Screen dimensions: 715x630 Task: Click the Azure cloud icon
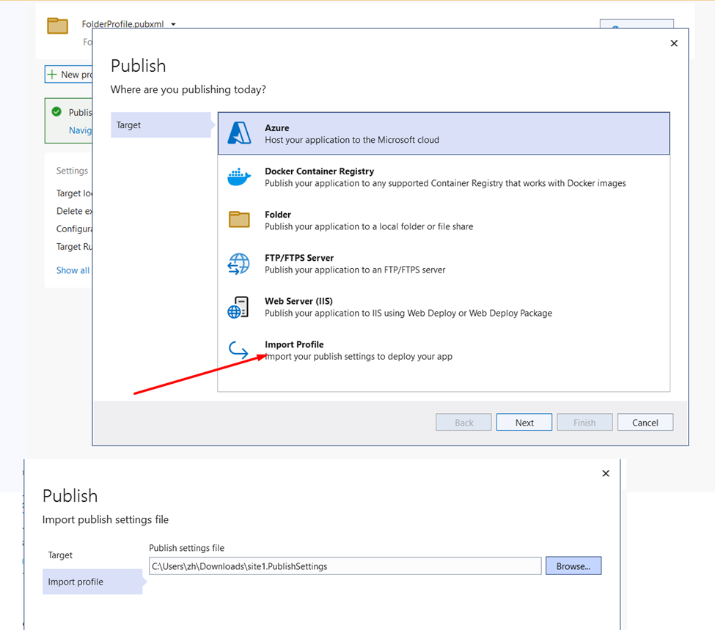click(239, 133)
